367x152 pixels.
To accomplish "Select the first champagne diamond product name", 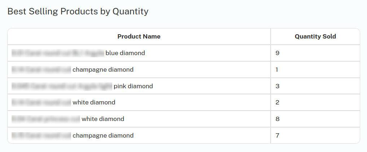I will (x=73, y=70).
